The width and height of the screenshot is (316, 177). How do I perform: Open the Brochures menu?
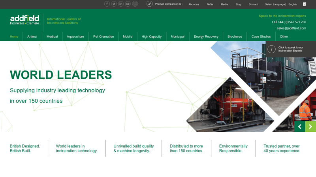pyautogui.click(x=235, y=37)
